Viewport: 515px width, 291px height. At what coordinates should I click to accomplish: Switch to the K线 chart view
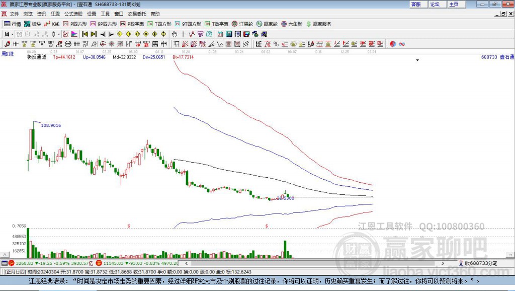tap(52, 24)
